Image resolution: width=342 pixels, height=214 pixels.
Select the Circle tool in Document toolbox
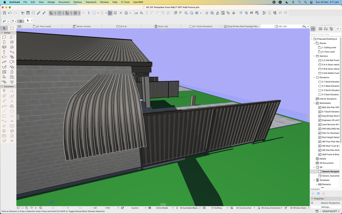tap(12, 111)
